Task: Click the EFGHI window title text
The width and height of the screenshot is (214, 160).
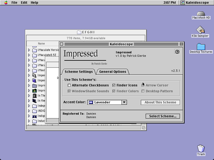Action: (x=88, y=32)
